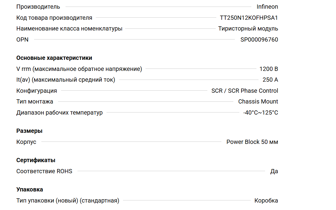Click the 250 А average current value
Viewport: 336px width, 210px height.
coord(270,80)
